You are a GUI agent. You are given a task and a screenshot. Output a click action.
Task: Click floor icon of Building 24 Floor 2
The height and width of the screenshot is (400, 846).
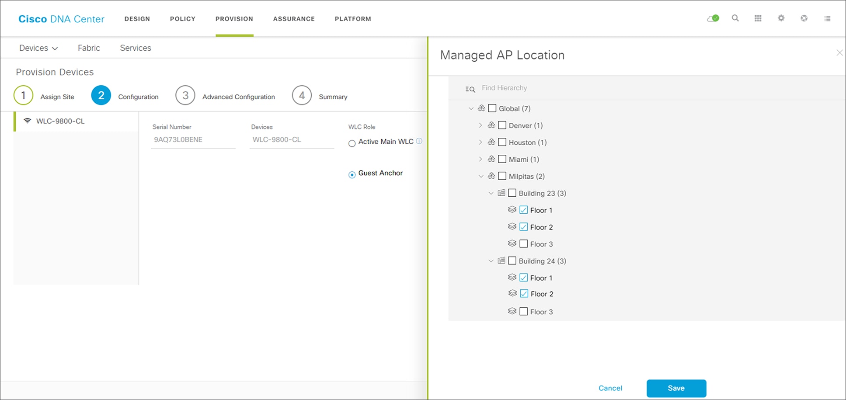(512, 293)
